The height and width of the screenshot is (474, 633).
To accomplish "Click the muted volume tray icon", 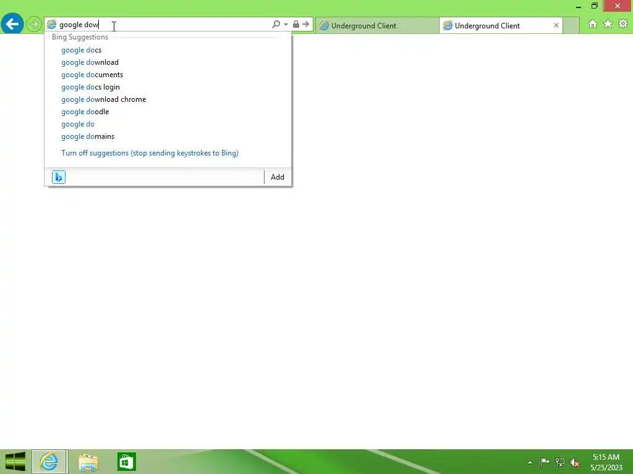I will click(574, 462).
